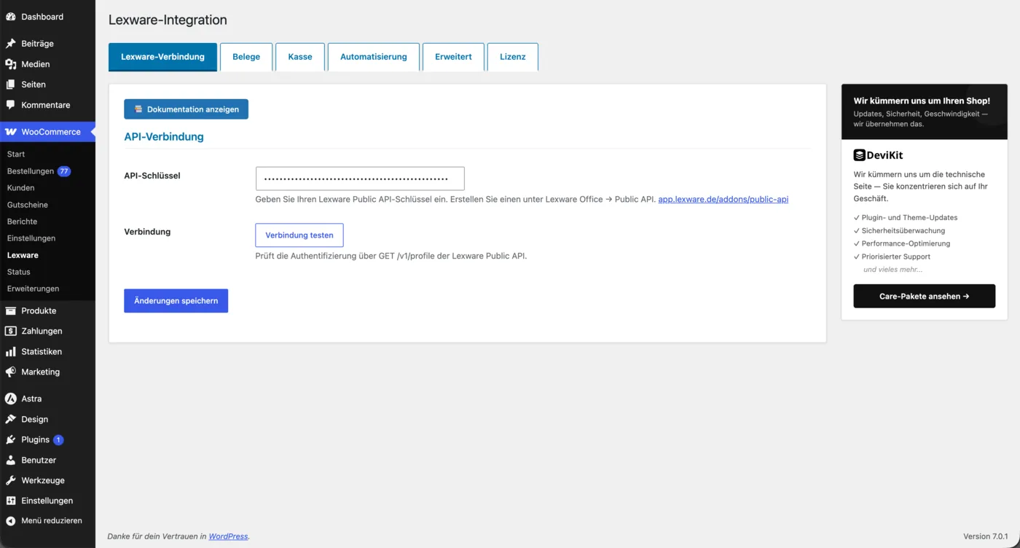Open the Dashboard sidebar icon
The height and width of the screenshot is (548, 1020).
[10, 17]
